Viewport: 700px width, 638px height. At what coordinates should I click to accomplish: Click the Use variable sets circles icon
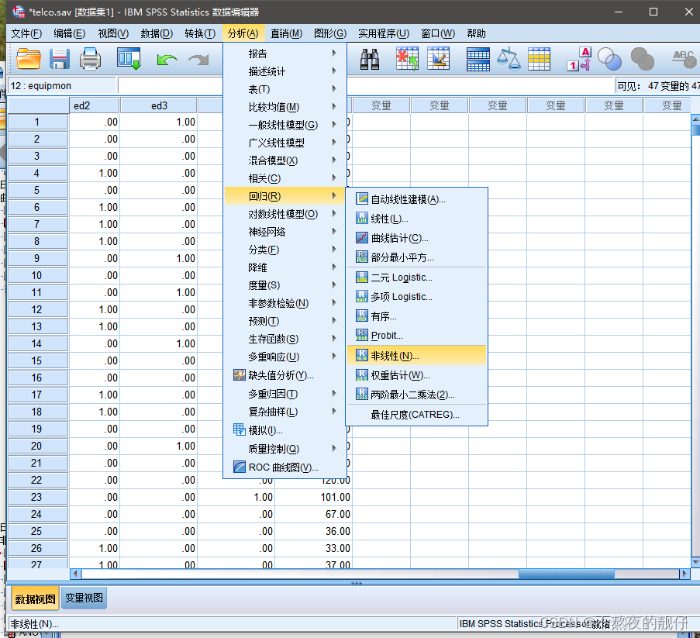[609, 59]
